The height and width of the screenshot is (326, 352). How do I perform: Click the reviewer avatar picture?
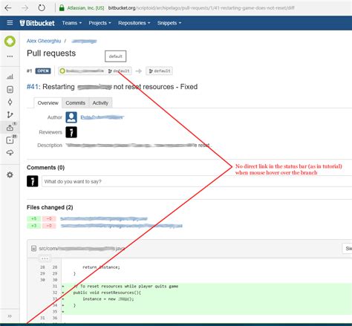point(71,132)
